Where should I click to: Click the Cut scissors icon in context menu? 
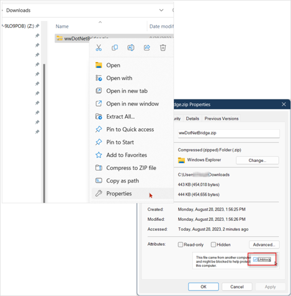pyautogui.click(x=99, y=48)
